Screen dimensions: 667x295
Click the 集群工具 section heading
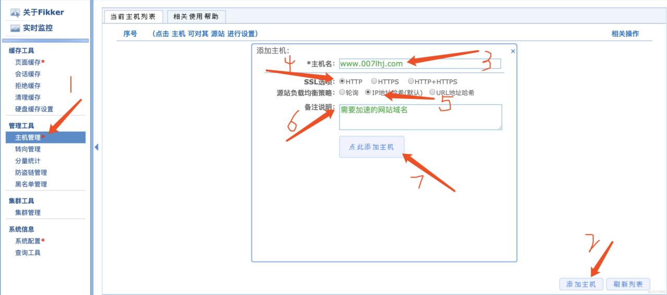[21, 201]
